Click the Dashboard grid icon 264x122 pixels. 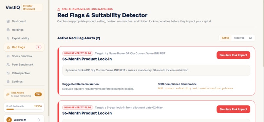click(8, 21)
